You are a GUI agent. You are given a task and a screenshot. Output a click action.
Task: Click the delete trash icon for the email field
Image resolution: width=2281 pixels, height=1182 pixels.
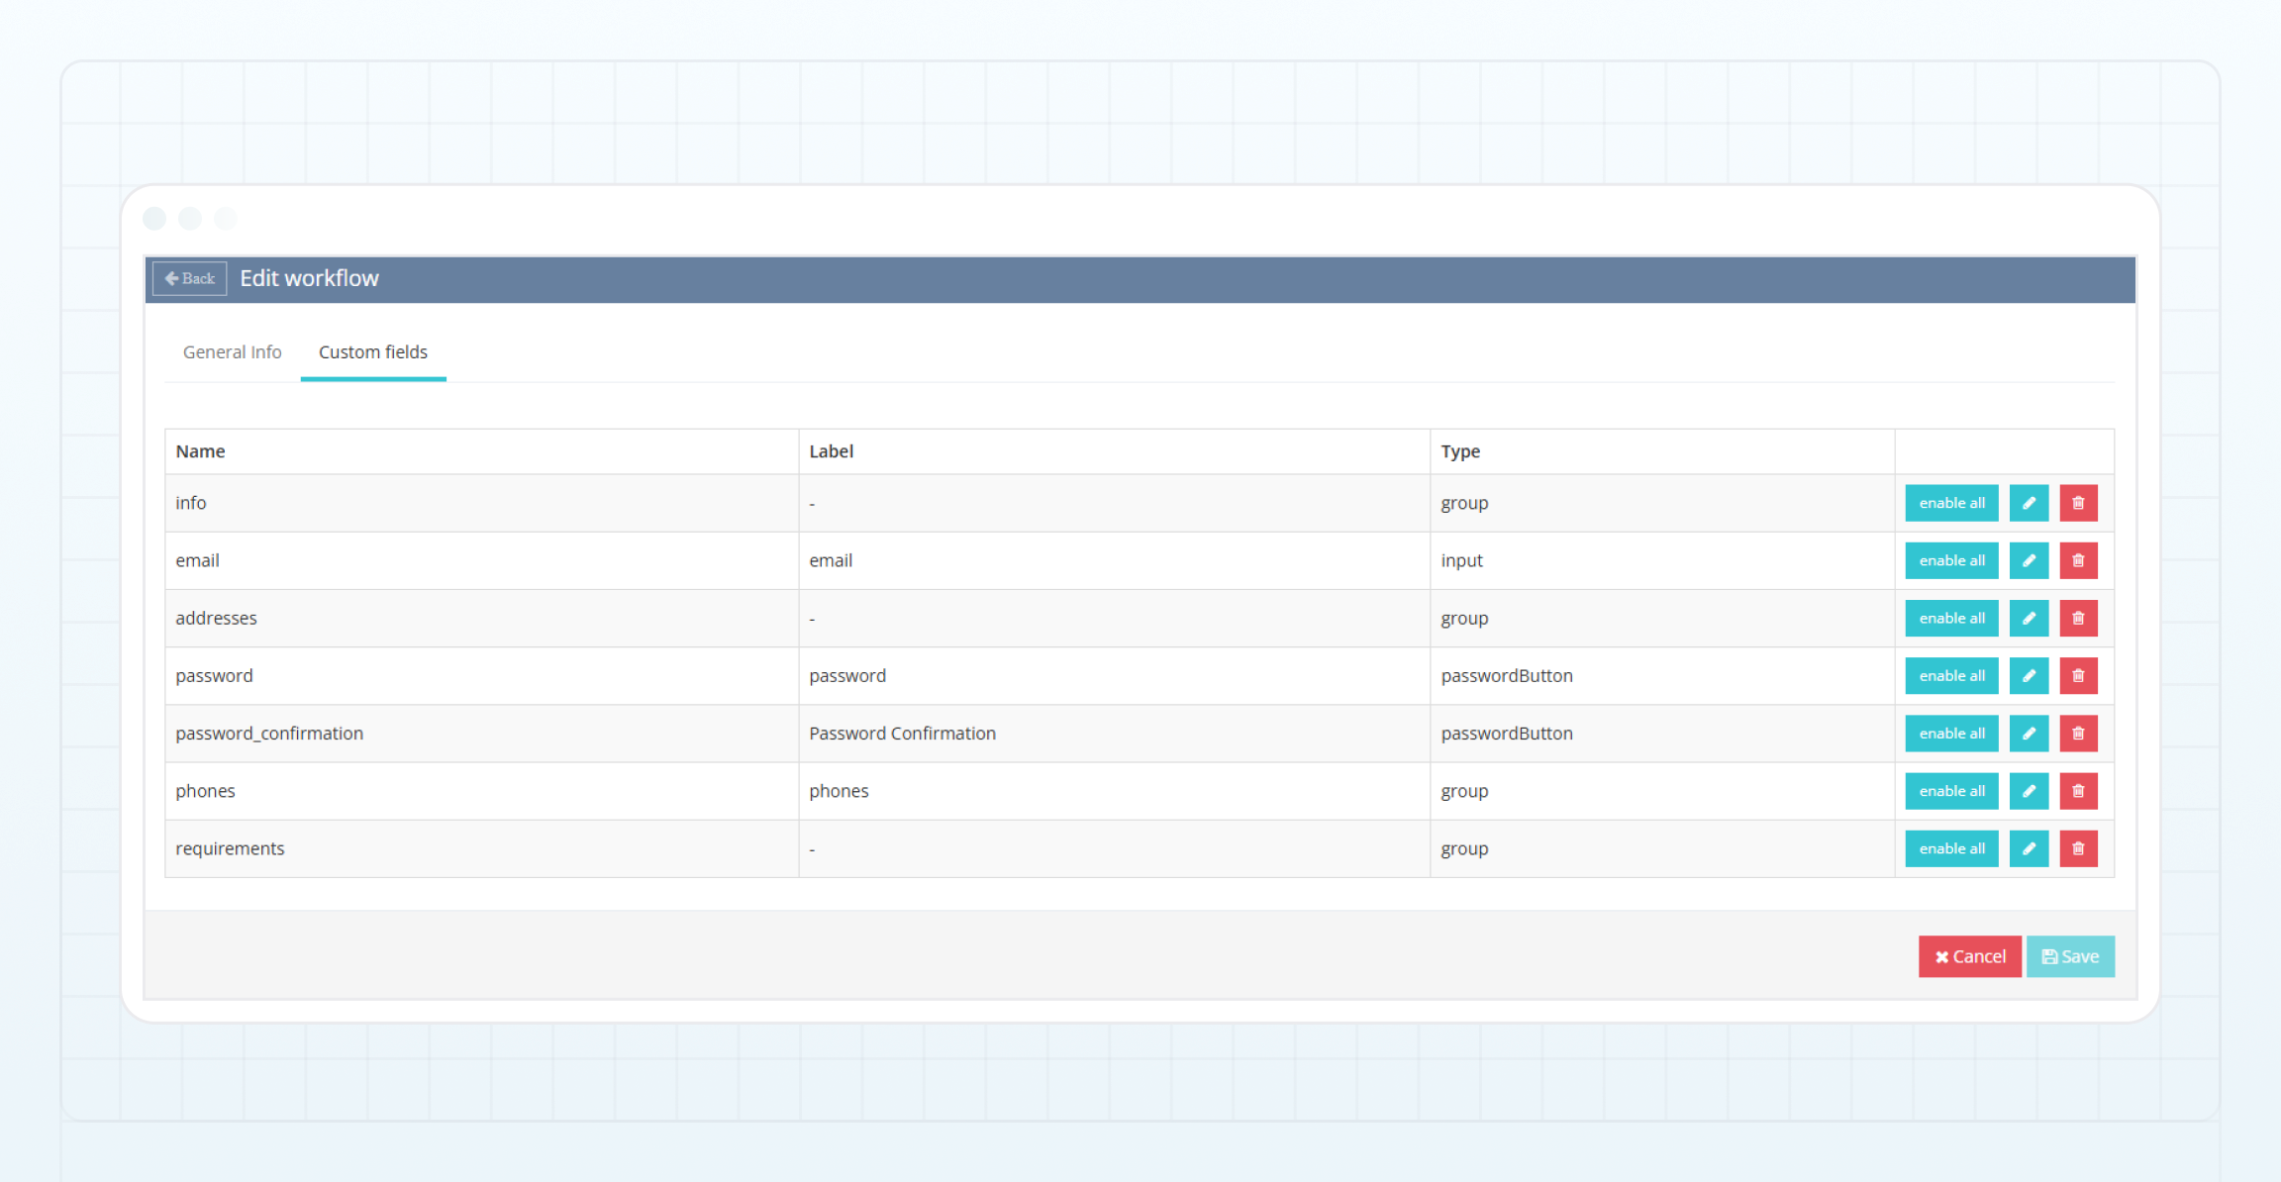pos(2078,560)
